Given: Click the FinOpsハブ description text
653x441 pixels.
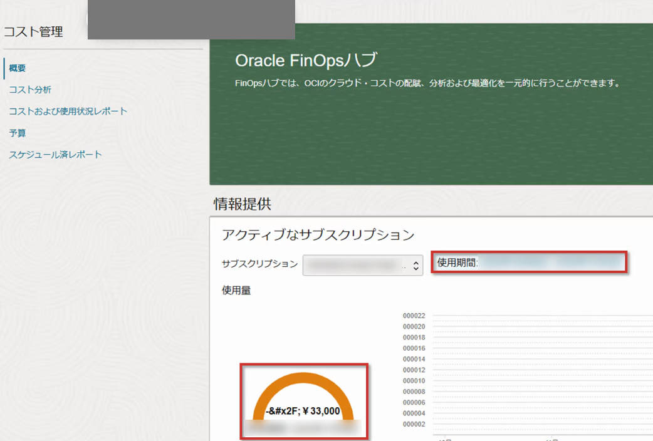Looking at the screenshot, I should click(x=427, y=83).
